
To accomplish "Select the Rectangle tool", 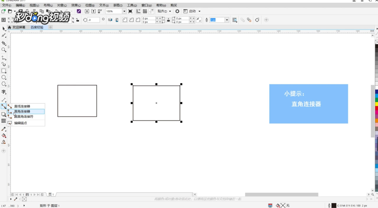I will pos(4,71).
